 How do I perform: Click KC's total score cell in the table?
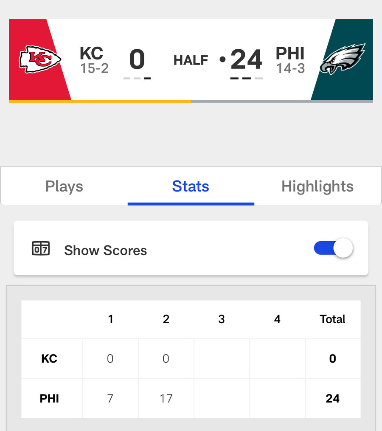(333, 358)
